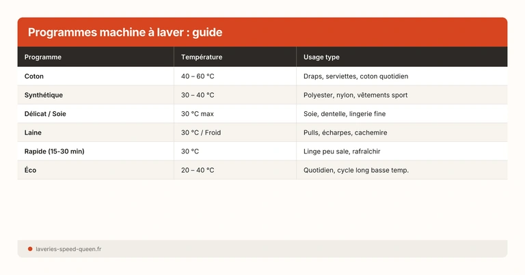525x275 pixels.
Task: Select the Coton programme row label
Action: (34, 76)
